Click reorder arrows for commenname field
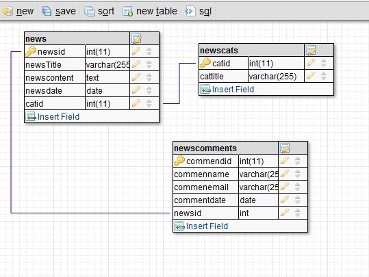Viewport: 369px width, 277px height. (x=297, y=174)
